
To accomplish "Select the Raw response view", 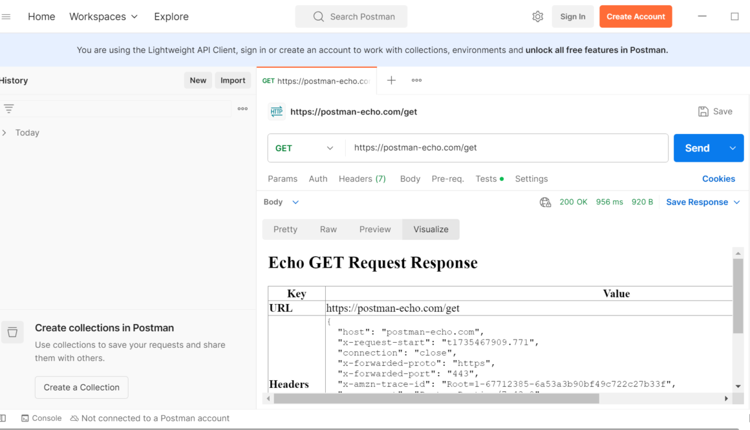I will [328, 230].
